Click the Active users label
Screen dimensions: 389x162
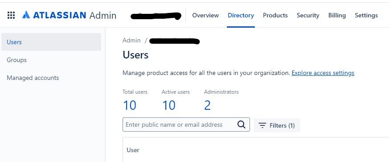(x=176, y=92)
